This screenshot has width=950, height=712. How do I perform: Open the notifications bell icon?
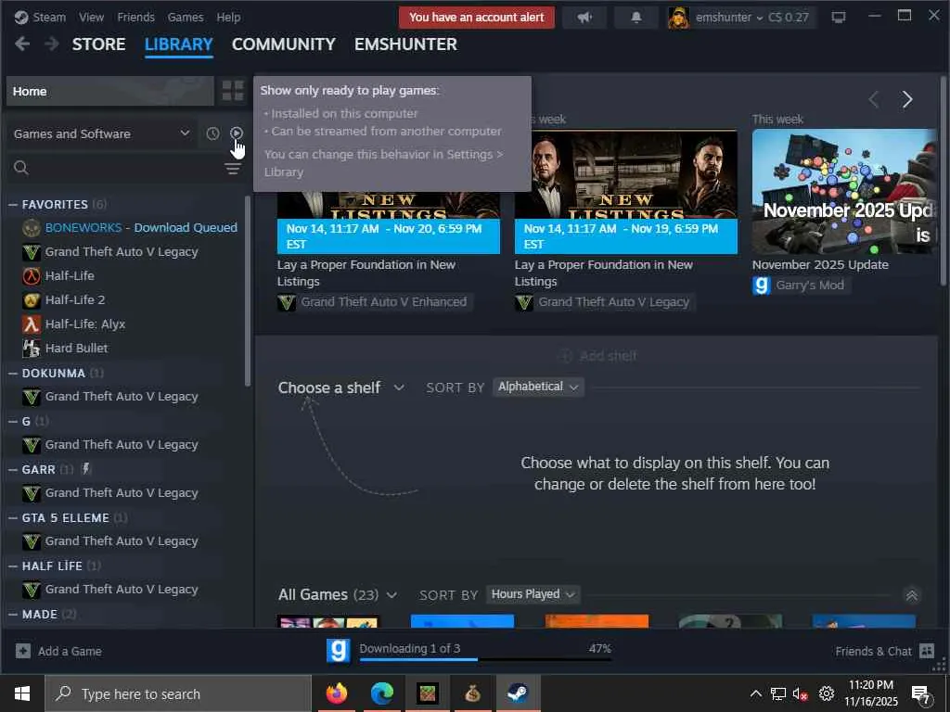tap(636, 18)
